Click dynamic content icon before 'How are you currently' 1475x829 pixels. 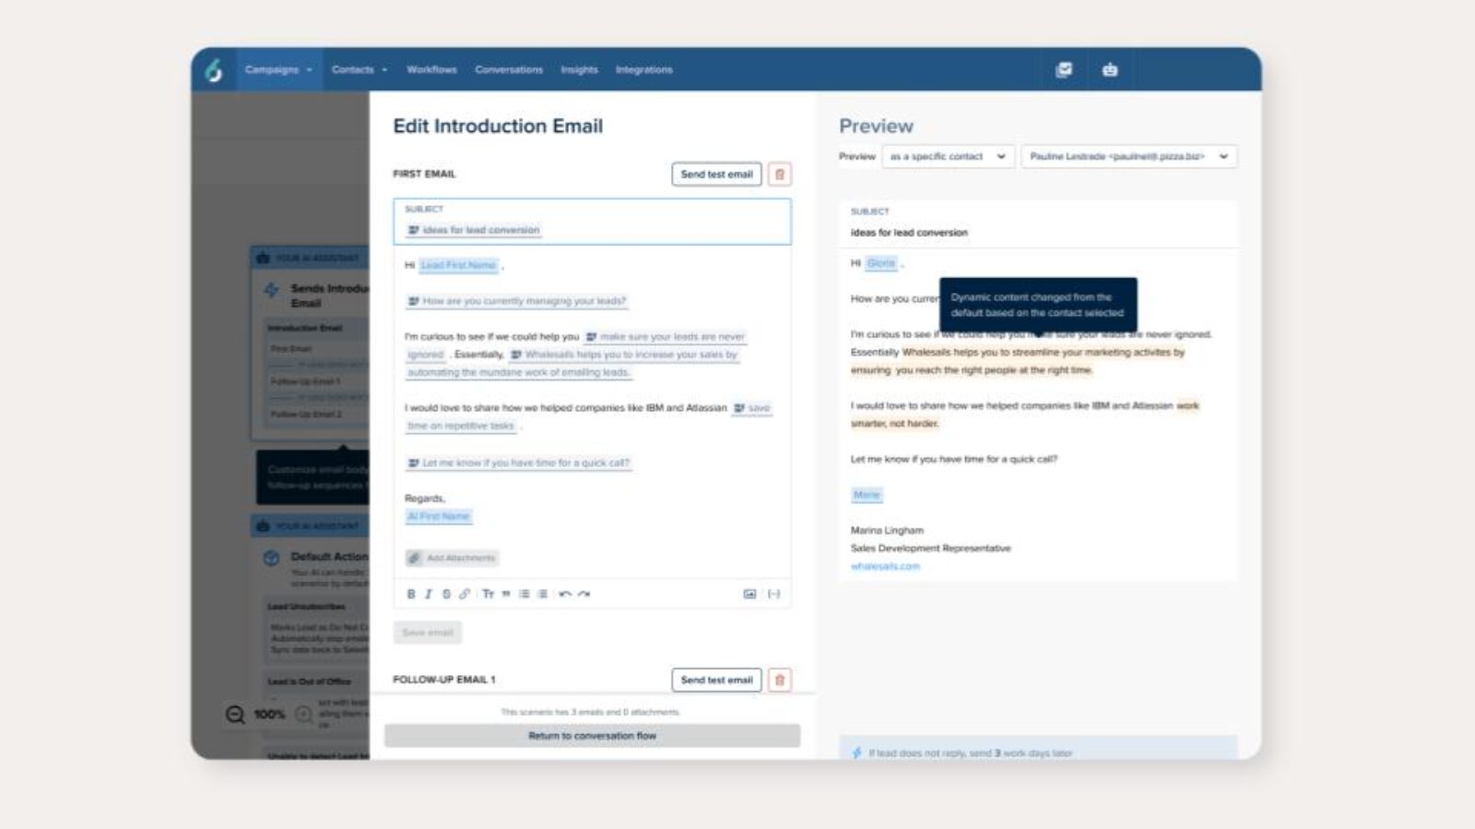414,301
